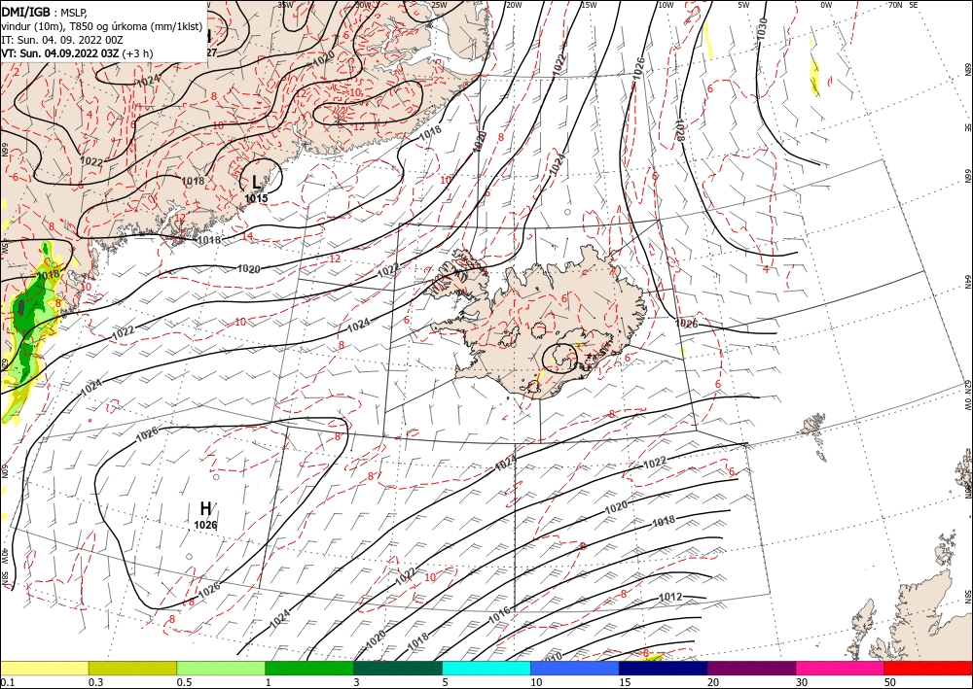Viewport: 973px width, 689px height.
Task: Click the '30' legend value
Action: [802, 682]
